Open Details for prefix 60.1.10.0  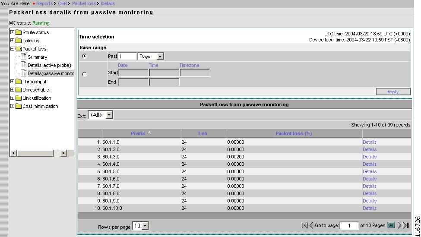click(370, 208)
